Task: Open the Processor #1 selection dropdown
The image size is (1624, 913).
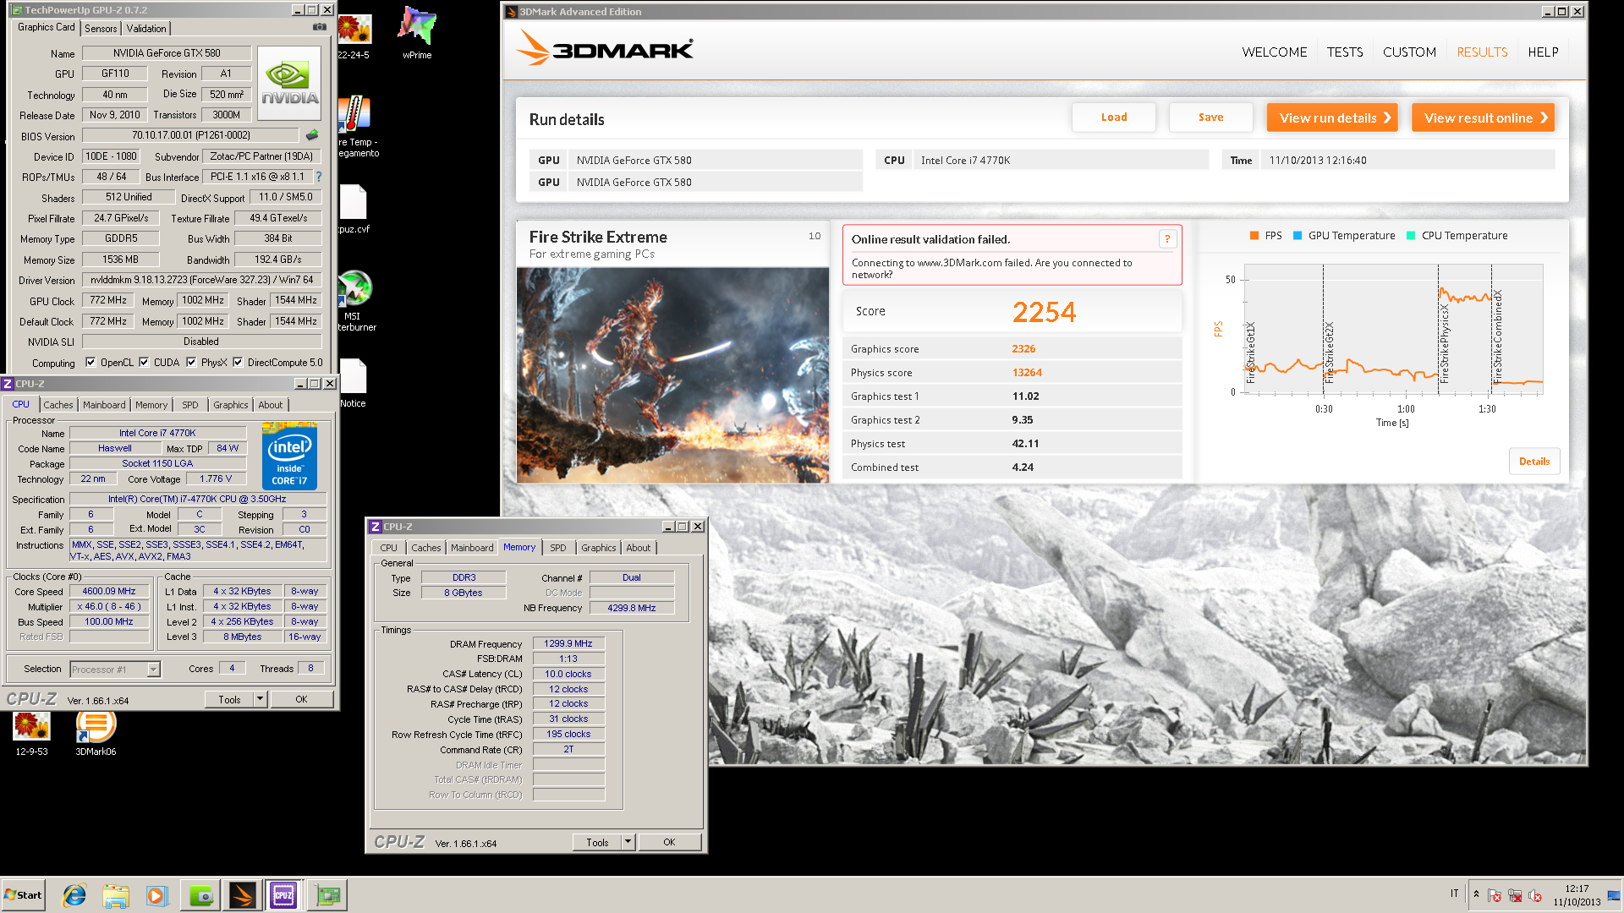Action: point(154,670)
